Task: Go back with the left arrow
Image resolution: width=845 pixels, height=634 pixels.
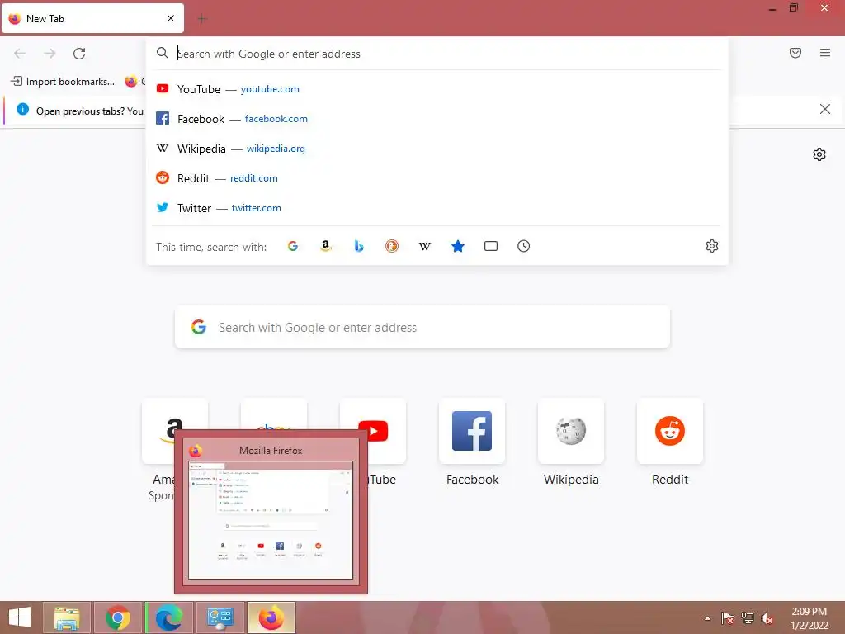Action: [x=20, y=54]
